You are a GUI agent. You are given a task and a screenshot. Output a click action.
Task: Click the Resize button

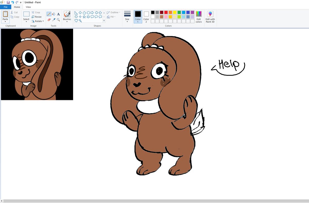click(x=36, y=17)
